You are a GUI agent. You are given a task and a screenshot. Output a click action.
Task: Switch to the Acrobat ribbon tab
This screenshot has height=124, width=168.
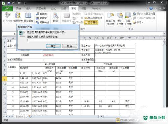pyautogui.click(x=96, y=8)
